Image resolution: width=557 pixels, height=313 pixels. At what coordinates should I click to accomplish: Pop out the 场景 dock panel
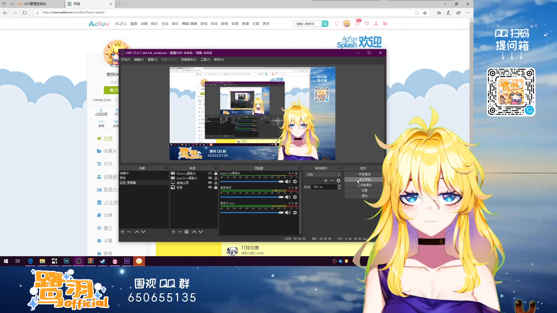[167, 168]
